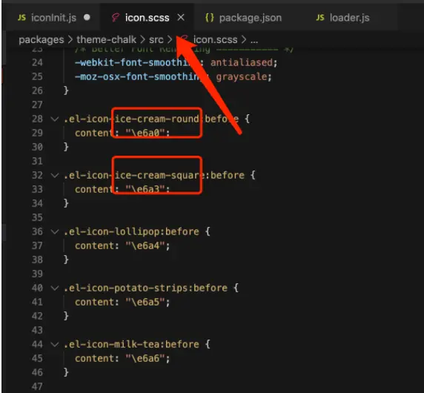Click the JS file icon on loader.js tab

(x=320, y=18)
